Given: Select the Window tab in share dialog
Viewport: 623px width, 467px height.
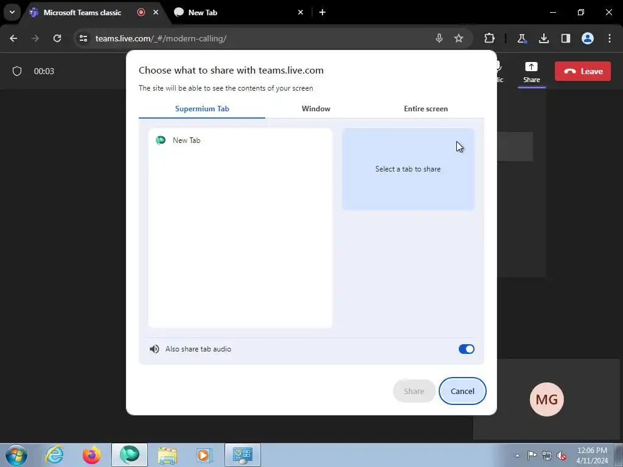Looking at the screenshot, I should click(316, 109).
